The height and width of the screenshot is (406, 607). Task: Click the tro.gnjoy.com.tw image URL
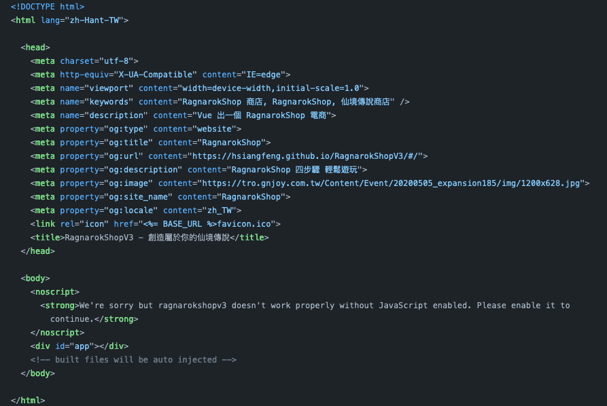tap(391, 183)
